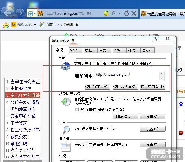Switch to the 程序 tab
The image size is (185, 162).
point(134,50)
